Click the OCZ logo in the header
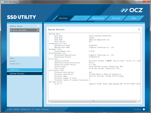Viewport: 151px width, 113px height. (x=132, y=10)
